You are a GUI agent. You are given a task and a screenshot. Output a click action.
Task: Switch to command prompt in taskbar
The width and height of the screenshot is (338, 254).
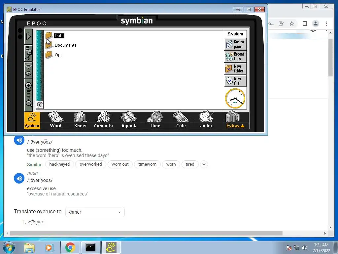(x=90, y=247)
